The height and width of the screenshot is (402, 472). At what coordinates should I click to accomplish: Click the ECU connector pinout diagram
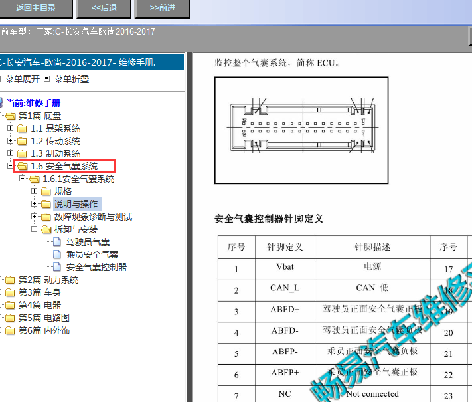point(301,130)
